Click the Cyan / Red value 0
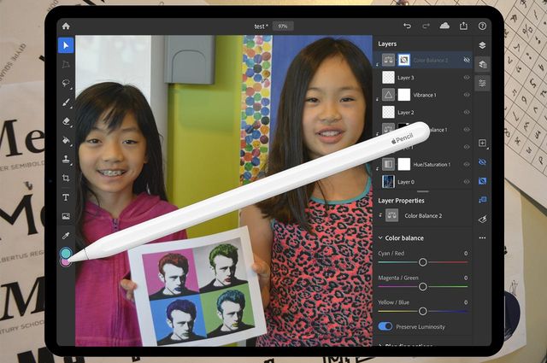The width and height of the screenshot is (547, 363). point(466,253)
